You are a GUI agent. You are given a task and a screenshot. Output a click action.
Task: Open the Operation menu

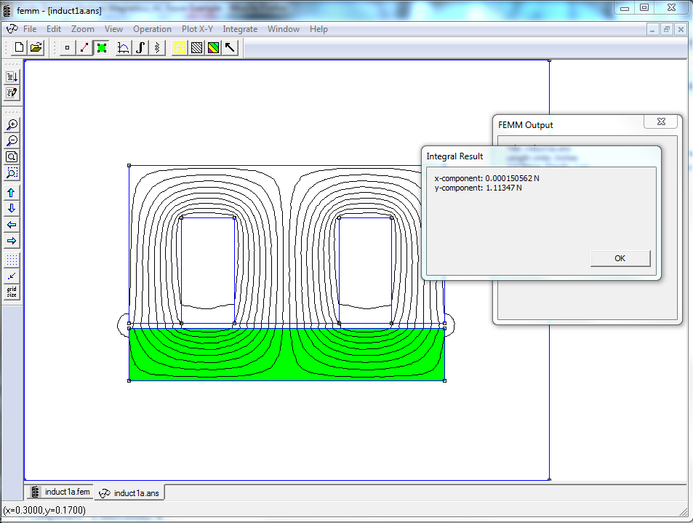click(152, 29)
